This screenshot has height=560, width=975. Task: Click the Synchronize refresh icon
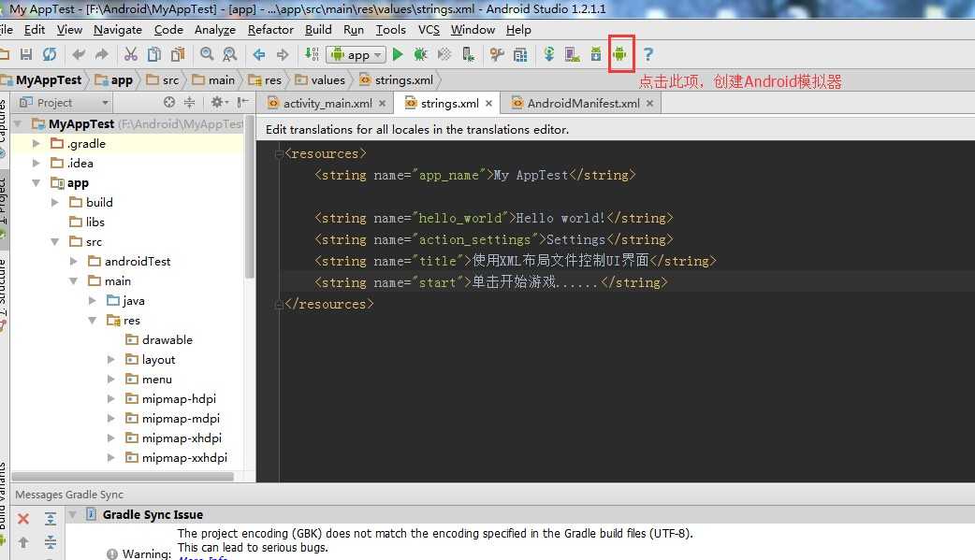click(50, 55)
